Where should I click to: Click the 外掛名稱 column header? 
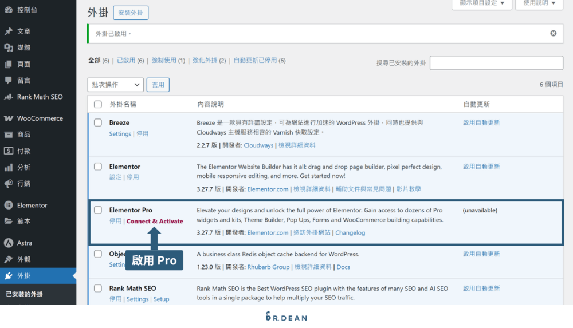click(123, 104)
